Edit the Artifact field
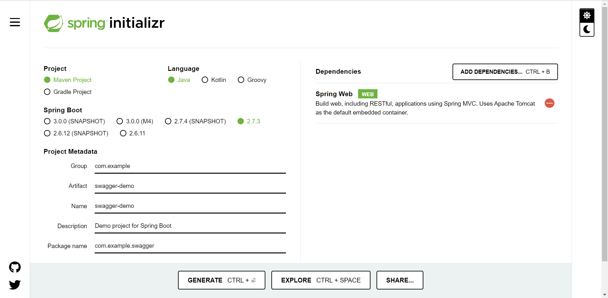 tap(190, 186)
